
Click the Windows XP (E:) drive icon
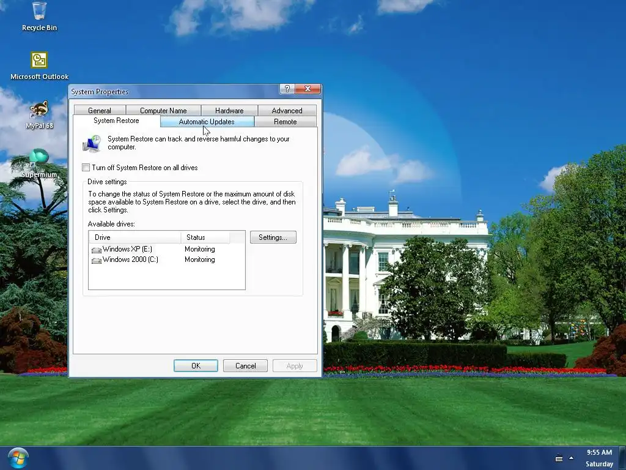pos(96,250)
